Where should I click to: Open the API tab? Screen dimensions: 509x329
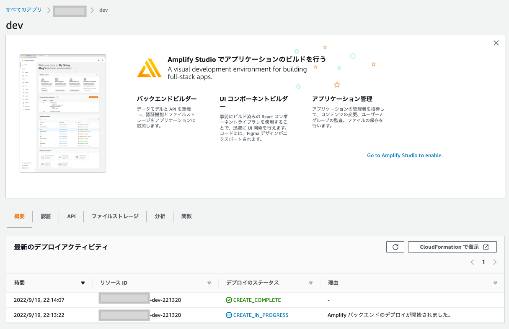tap(71, 216)
